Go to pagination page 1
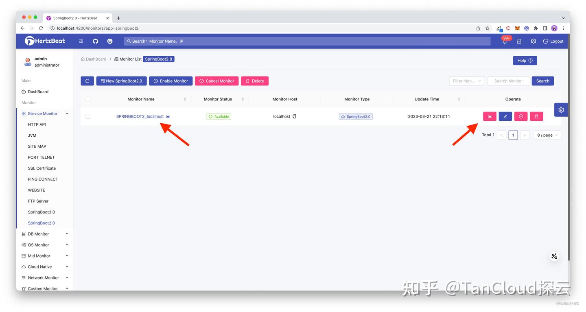The image size is (586, 312). (513, 135)
